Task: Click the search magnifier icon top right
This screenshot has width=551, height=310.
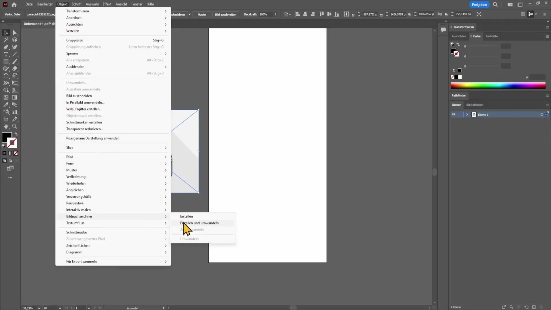Action: 495,4
